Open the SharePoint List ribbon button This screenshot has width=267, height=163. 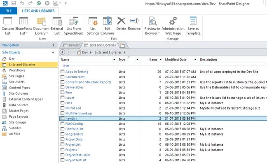23,26
